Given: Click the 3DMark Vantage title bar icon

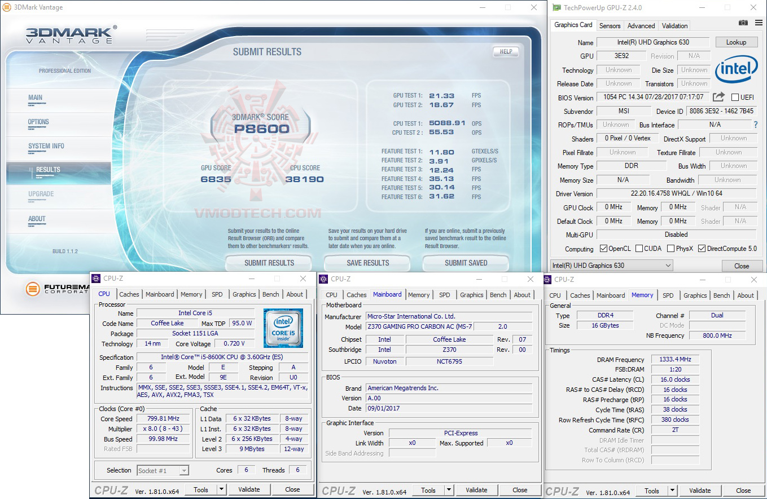Looking at the screenshot, I should [x=7, y=7].
